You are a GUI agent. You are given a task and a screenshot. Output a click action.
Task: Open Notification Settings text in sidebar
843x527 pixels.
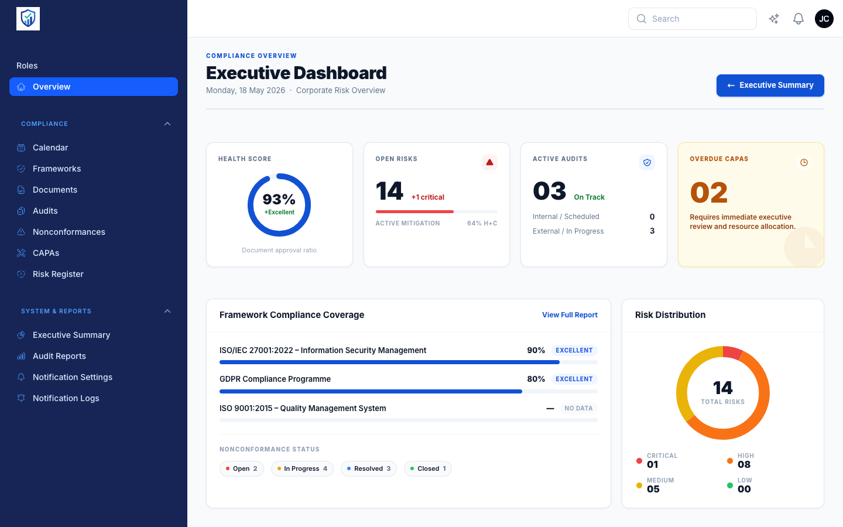[x=73, y=377]
